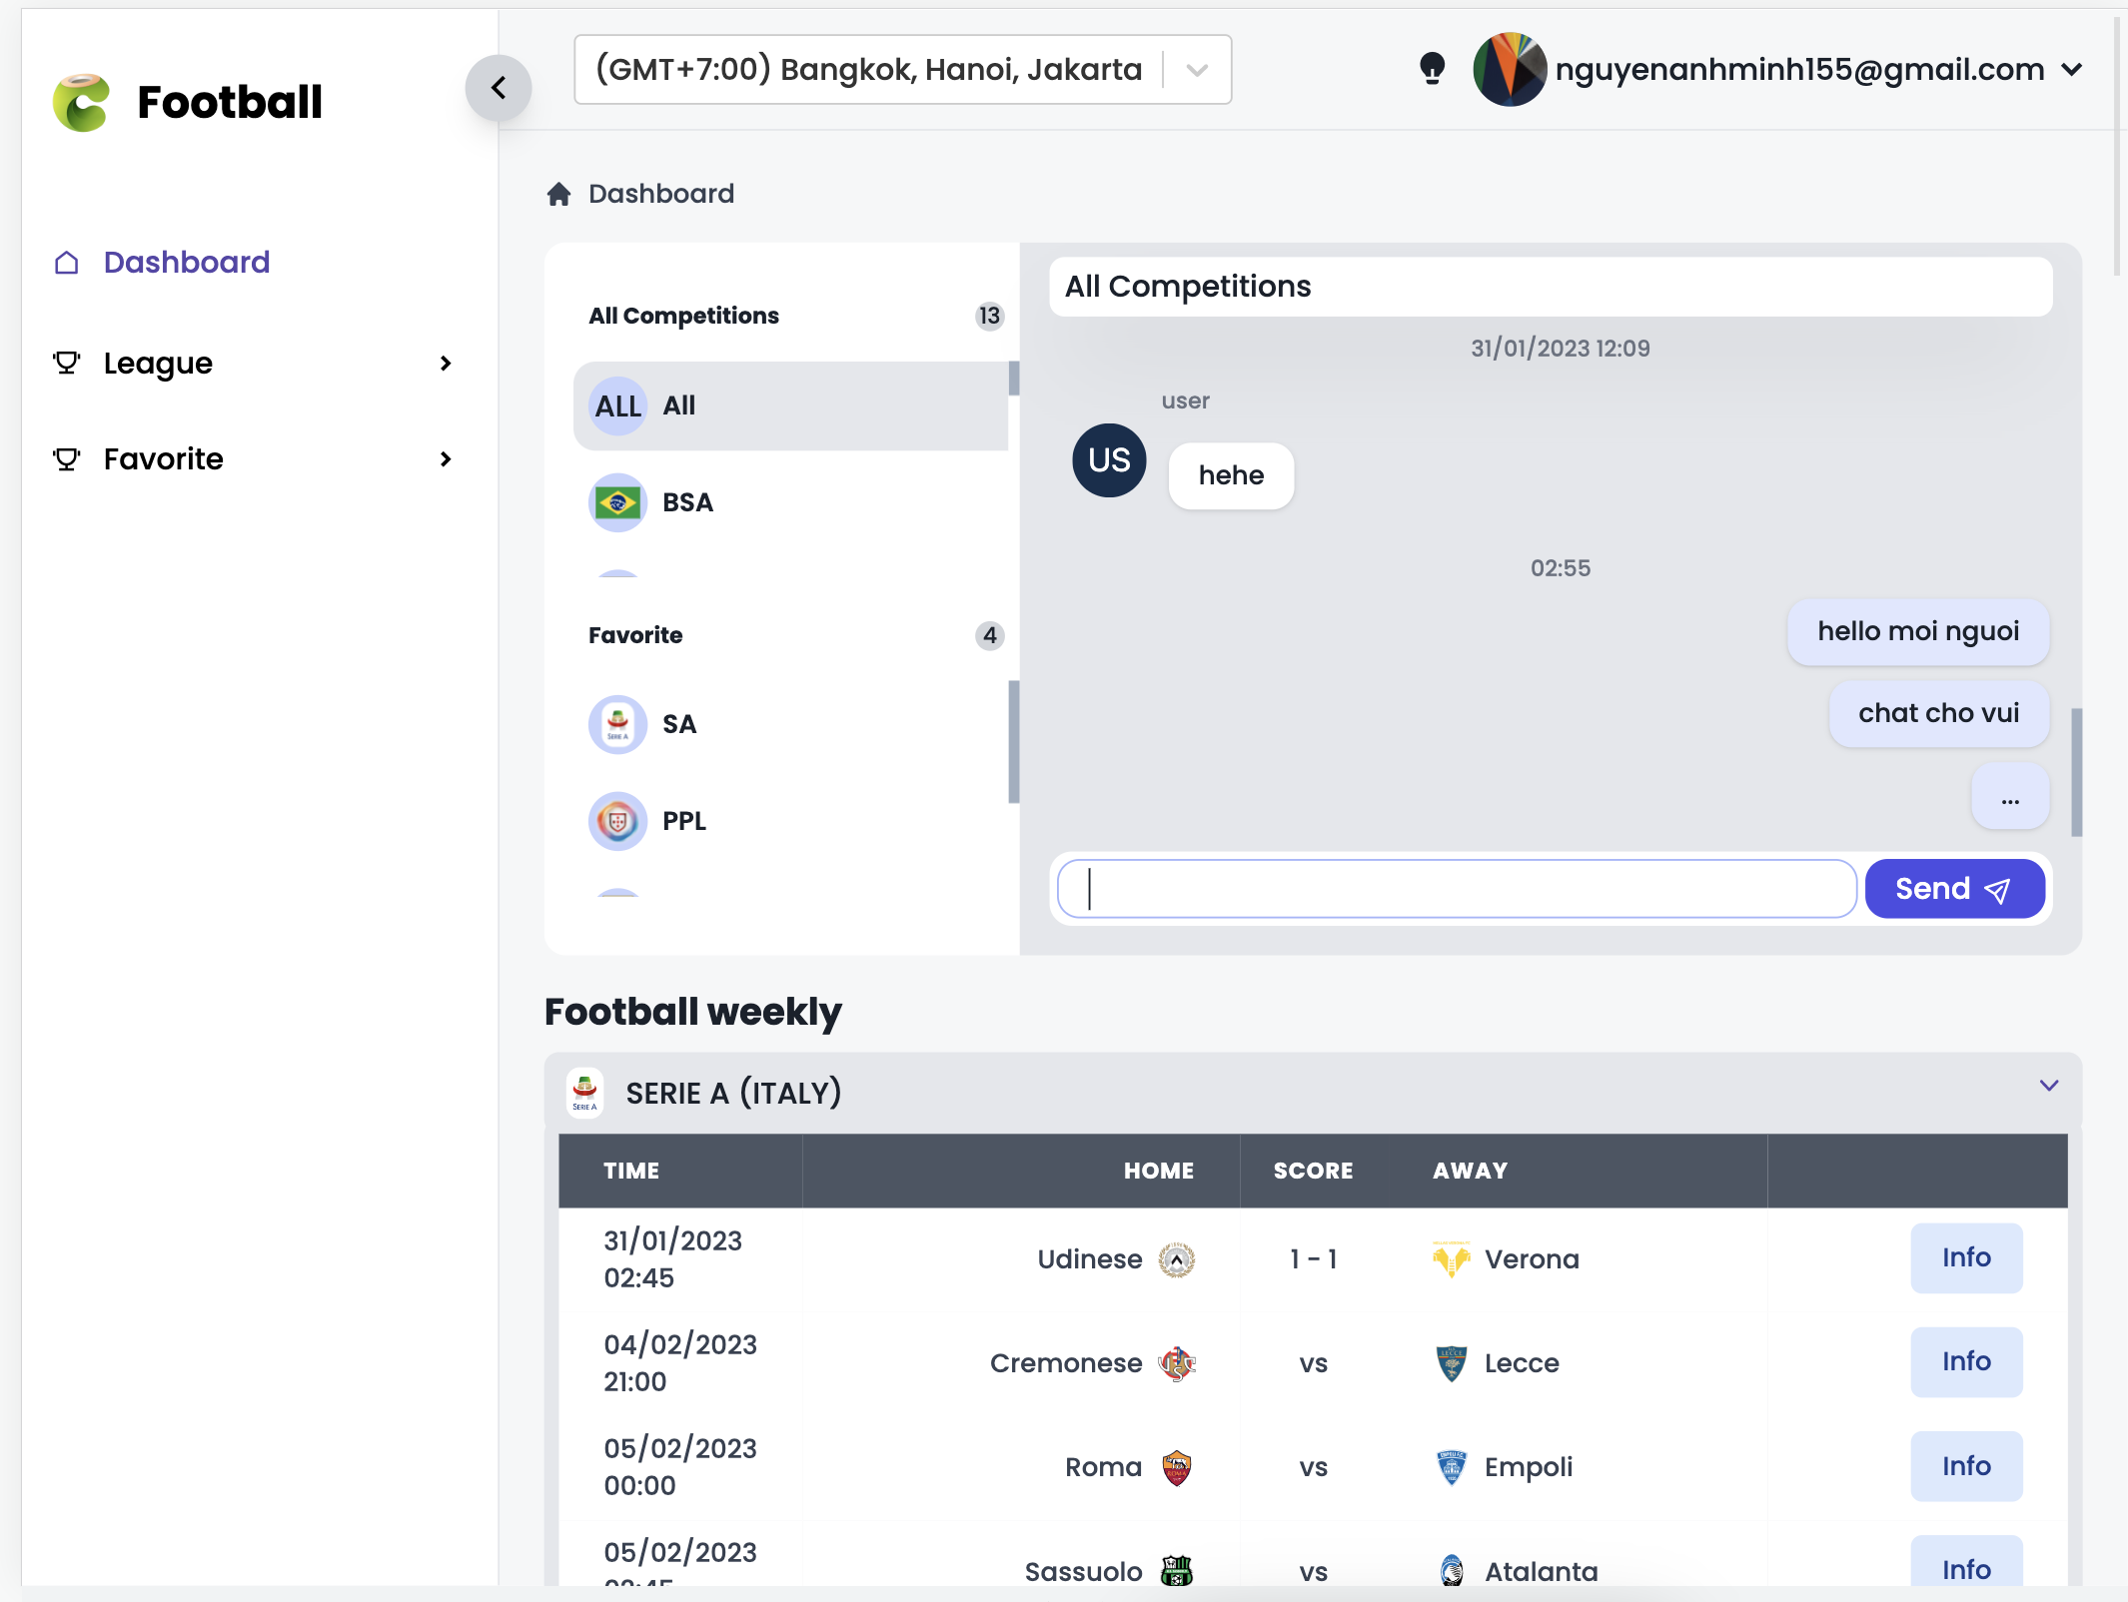
Task: Expand the Favorite submenu in the sidebar
Action: pyautogui.click(x=446, y=458)
